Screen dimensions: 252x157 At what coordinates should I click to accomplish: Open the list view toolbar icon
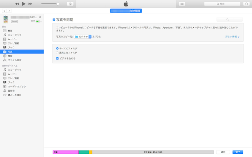(x=182, y=4)
